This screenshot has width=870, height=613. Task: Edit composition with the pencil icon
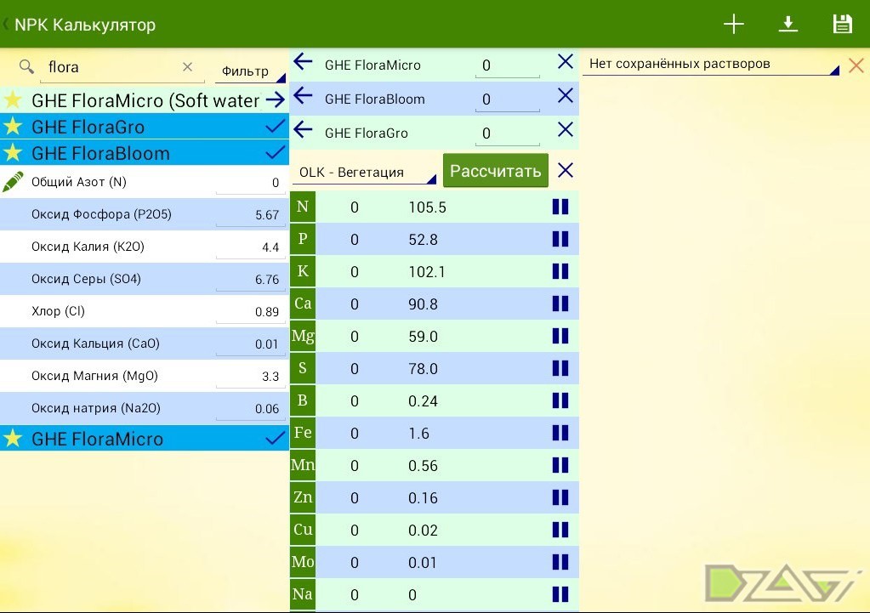point(13,182)
